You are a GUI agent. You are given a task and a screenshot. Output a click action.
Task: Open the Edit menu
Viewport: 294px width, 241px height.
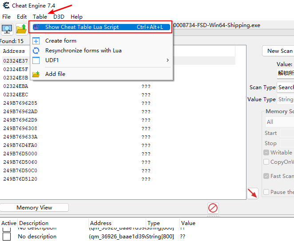click(22, 17)
